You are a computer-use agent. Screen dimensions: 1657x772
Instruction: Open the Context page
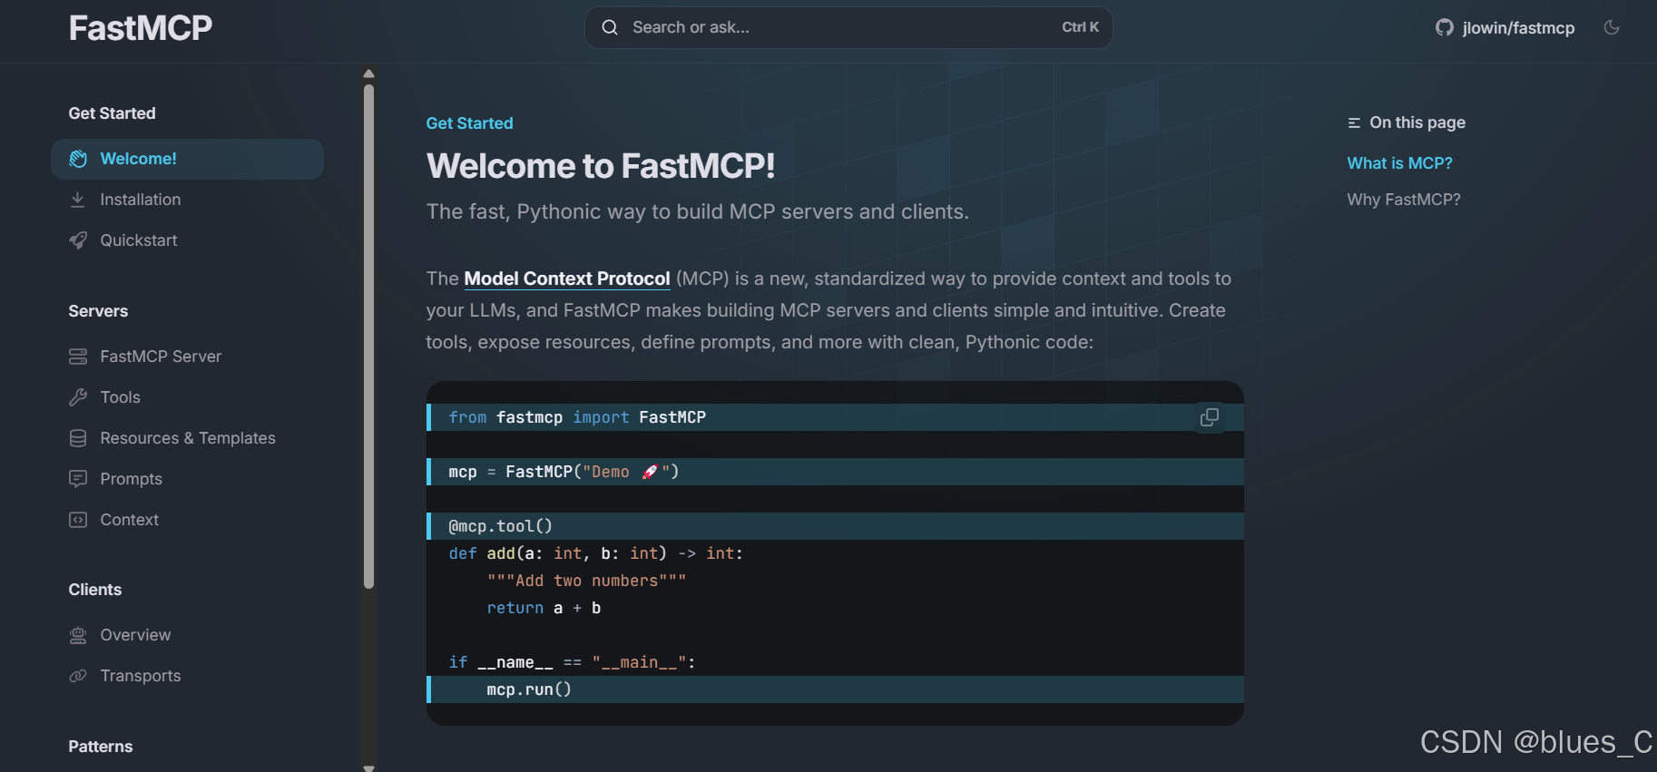tap(130, 520)
